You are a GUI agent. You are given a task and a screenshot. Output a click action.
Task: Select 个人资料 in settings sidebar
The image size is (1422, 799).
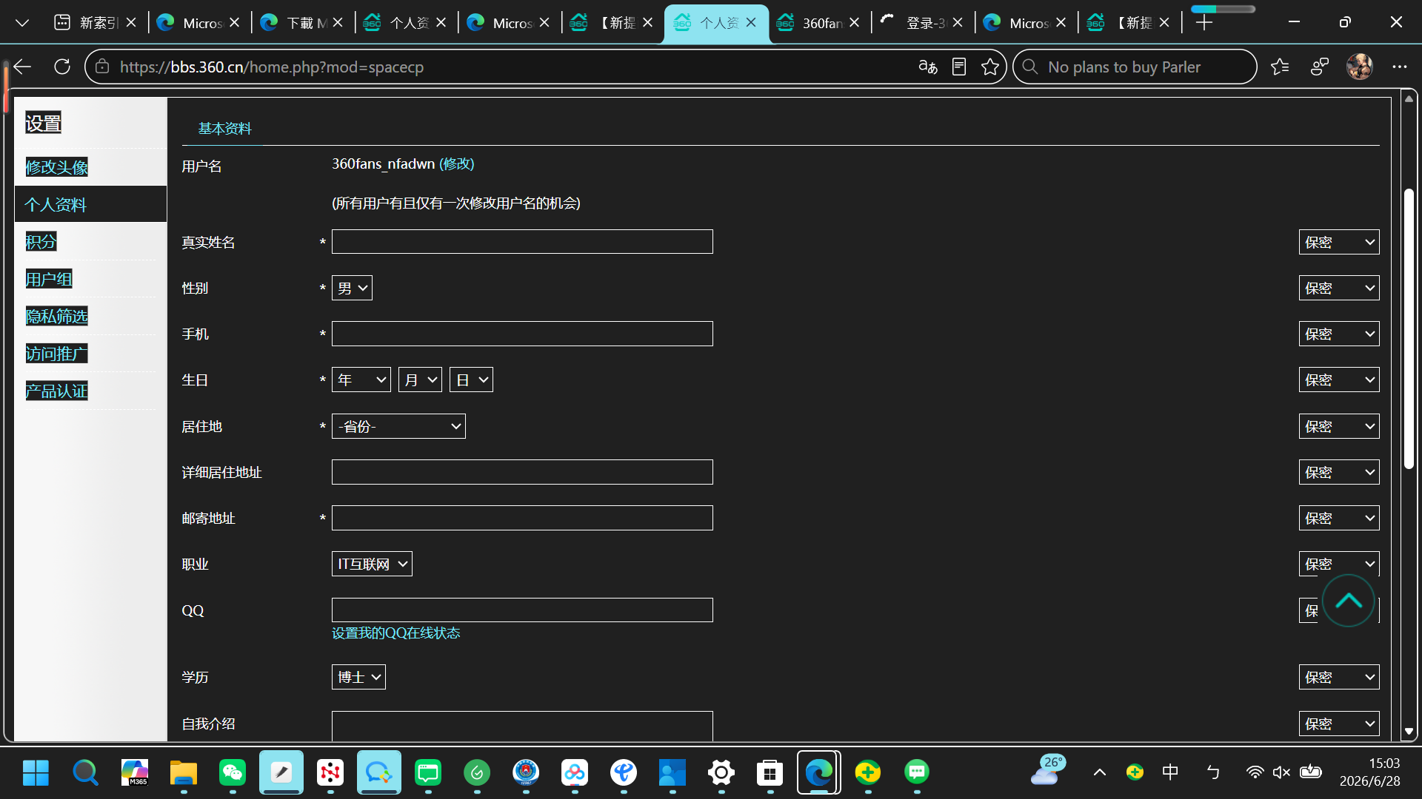[x=56, y=204]
